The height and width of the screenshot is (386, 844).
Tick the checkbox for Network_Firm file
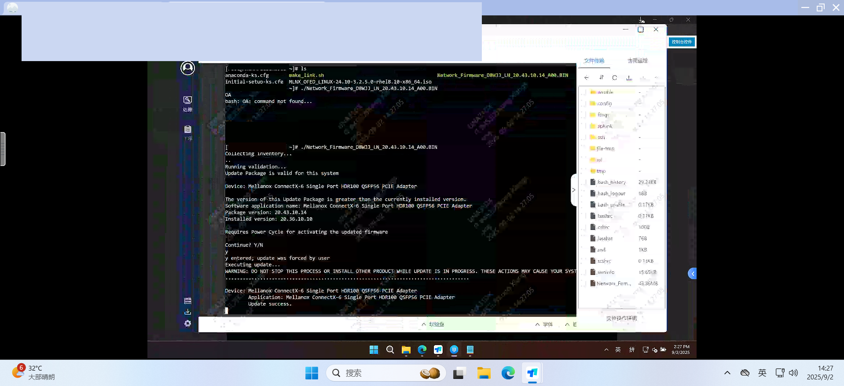tap(584, 284)
